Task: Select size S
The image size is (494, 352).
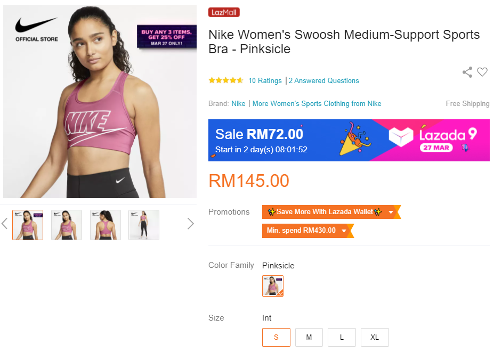Action: pyautogui.click(x=276, y=337)
